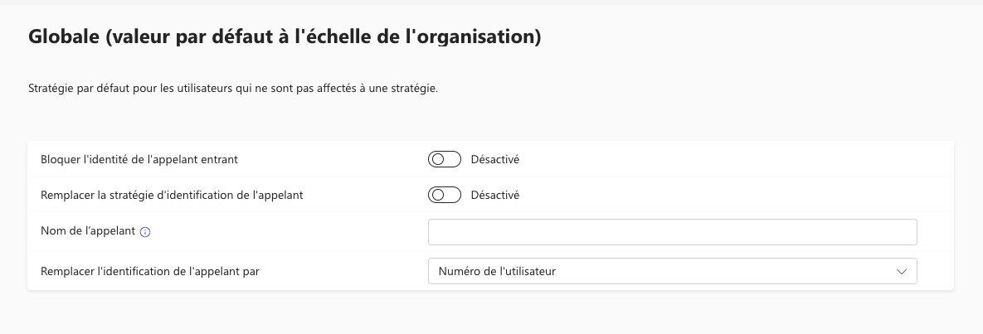Viewport: 983px width, 334px height.
Task: Click the Remplacer la stratégie d'identification label
Action: 172,195
